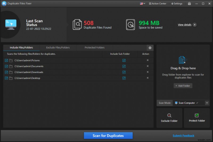Screen dimensions: 213x142
Task: Uncheck the Desktop folder checkbox
Action: pos(6,78)
